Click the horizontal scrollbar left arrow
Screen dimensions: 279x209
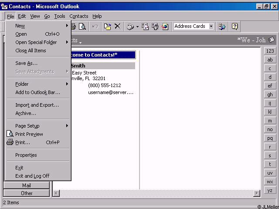coord(56,193)
